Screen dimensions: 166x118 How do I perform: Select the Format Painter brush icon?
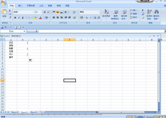click(x=10, y=17)
